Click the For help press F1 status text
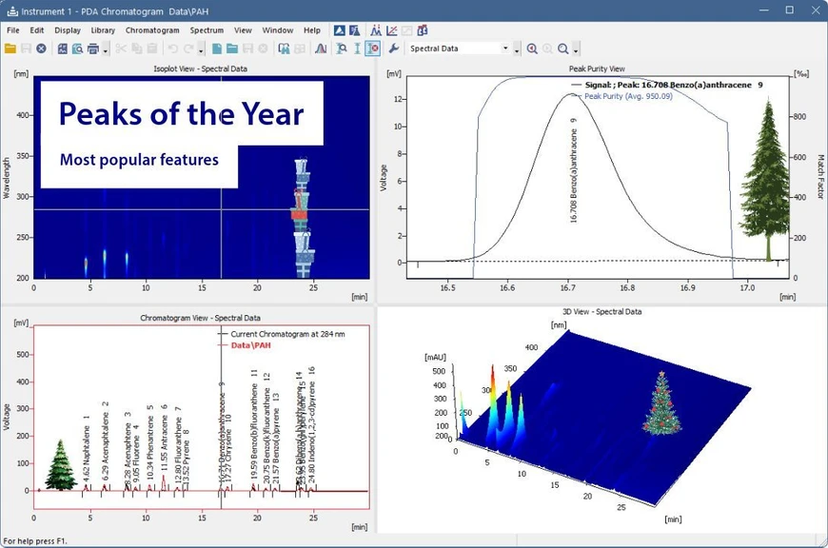 point(35,541)
